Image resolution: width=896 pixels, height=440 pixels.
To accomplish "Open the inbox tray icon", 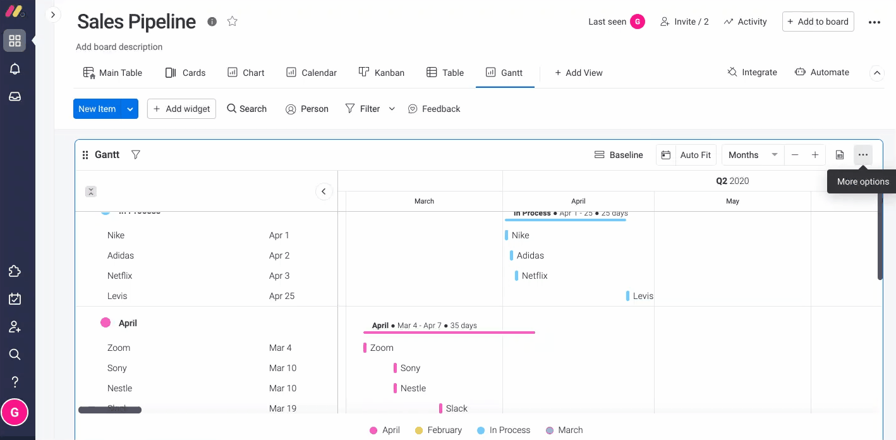I will pos(15,97).
